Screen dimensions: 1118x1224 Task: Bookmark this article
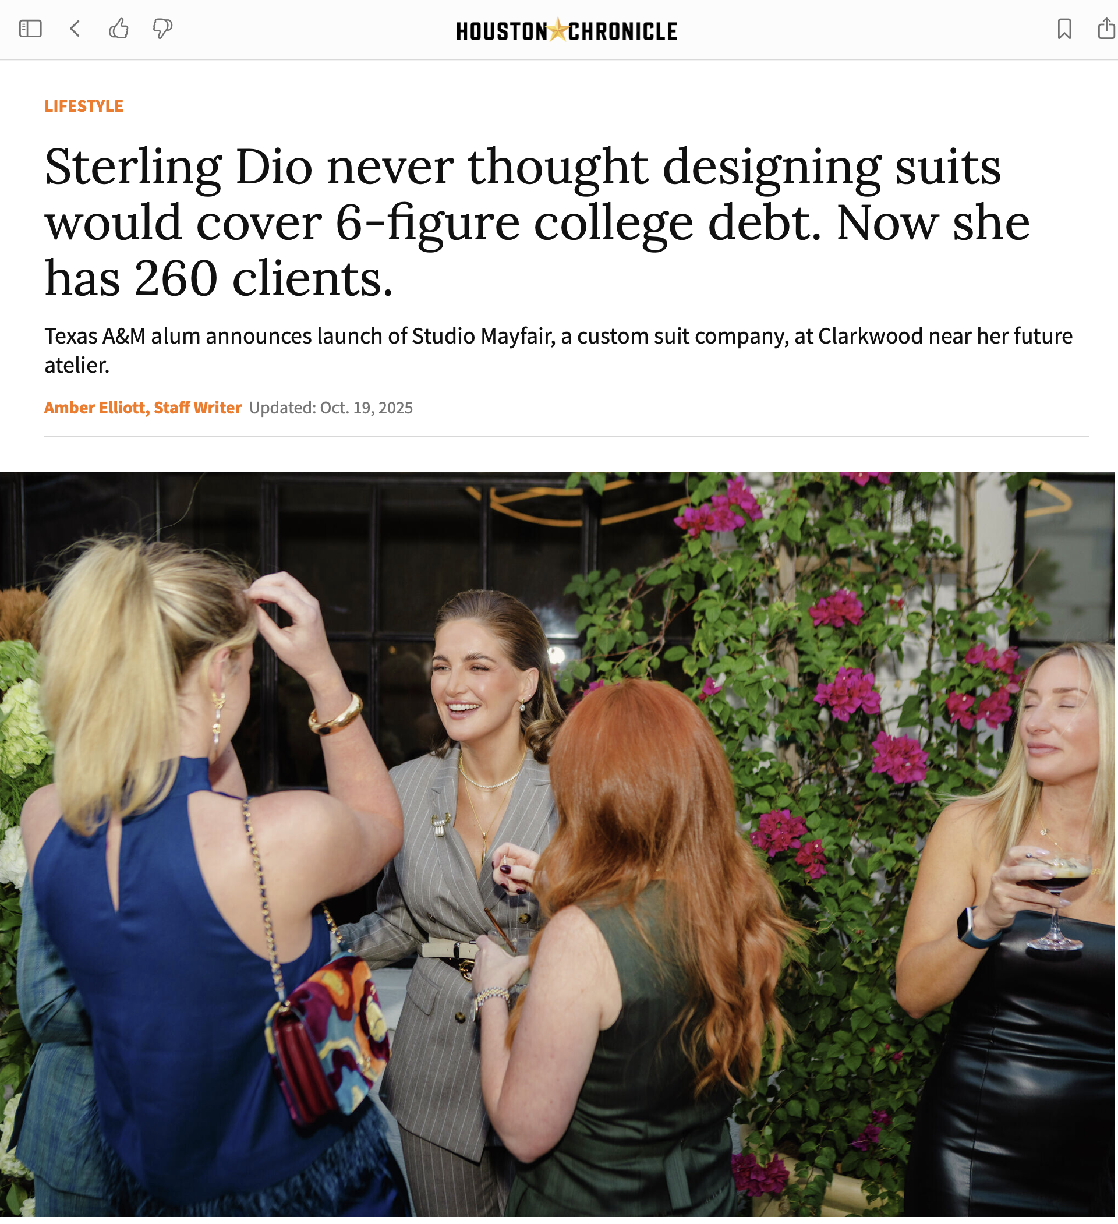pos(1064,29)
